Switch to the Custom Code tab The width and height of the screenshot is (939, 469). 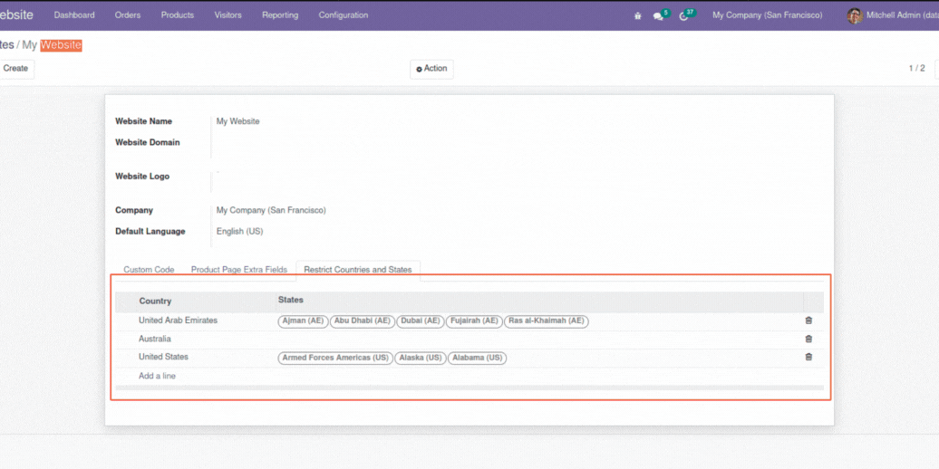point(149,270)
